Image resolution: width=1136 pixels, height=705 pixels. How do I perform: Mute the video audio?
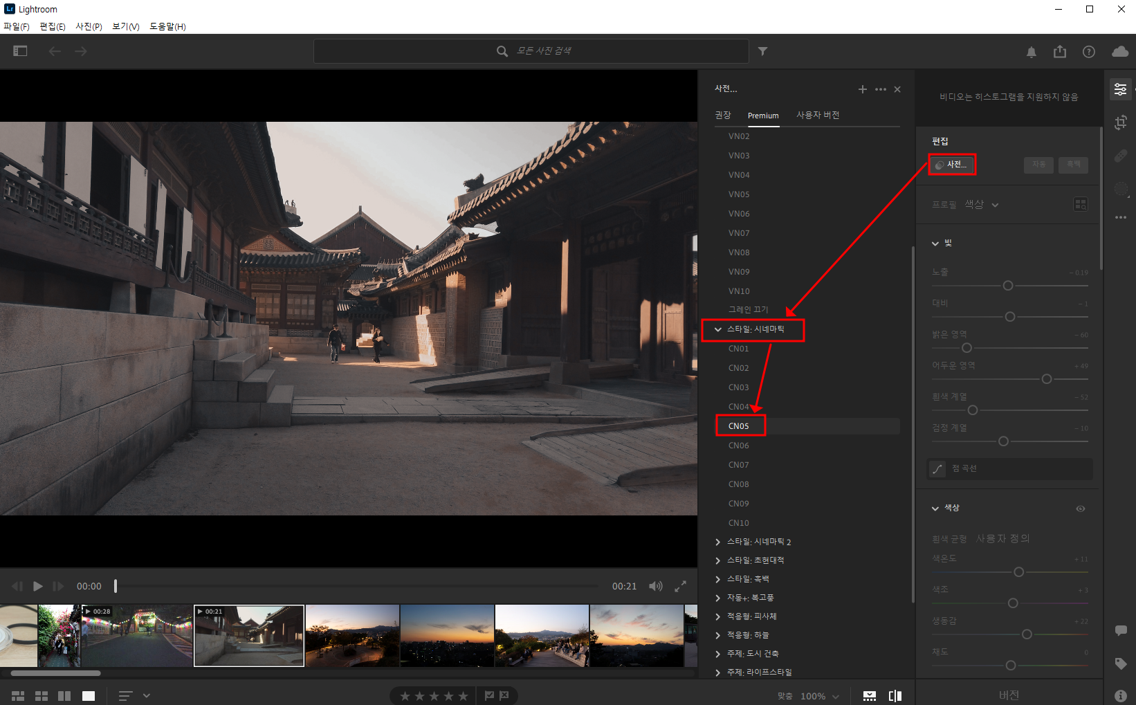pos(656,586)
